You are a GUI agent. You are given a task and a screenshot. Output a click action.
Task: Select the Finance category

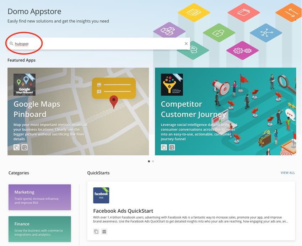39,229
